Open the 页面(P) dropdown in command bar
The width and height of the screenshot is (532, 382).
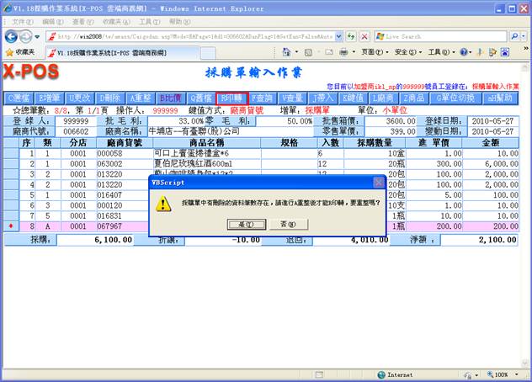(x=374, y=52)
